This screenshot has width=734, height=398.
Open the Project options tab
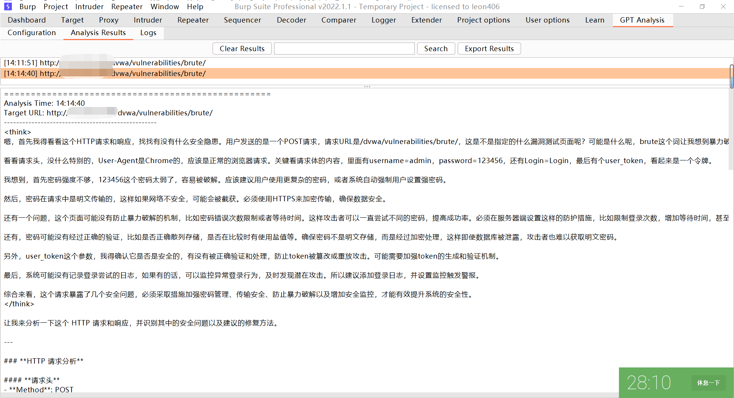click(x=484, y=20)
